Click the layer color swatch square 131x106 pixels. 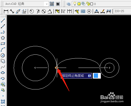pyautogui.click(x=92, y=4)
